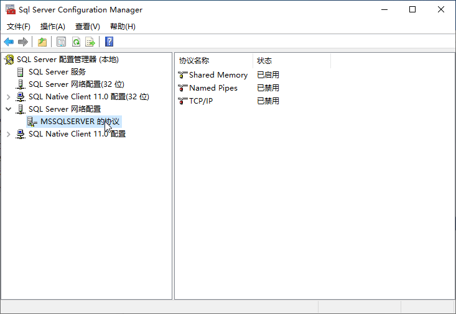
Task: Expand SQL Native Client 11.0 配置(32 位) node
Action: click(9, 97)
